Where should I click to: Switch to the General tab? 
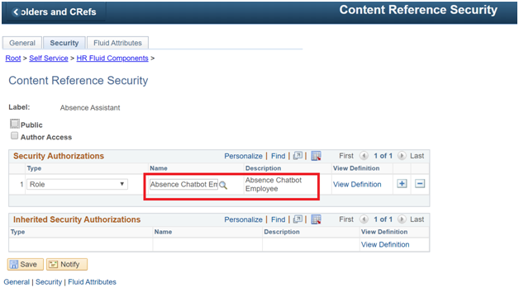pos(22,43)
